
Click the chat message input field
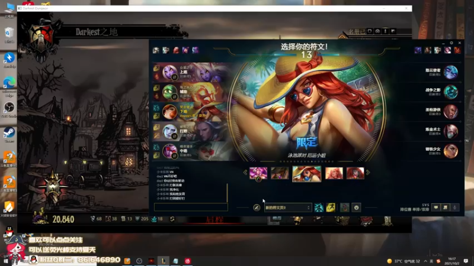[191, 207]
